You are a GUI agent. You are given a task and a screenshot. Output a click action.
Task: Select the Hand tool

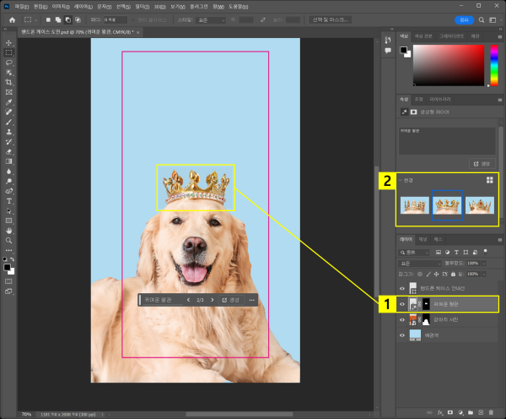click(x=8, y=229)
